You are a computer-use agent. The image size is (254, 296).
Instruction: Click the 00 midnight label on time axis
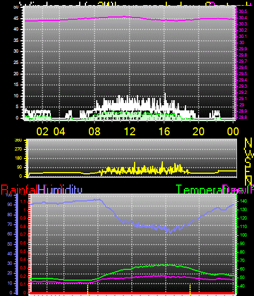point(233,131)
